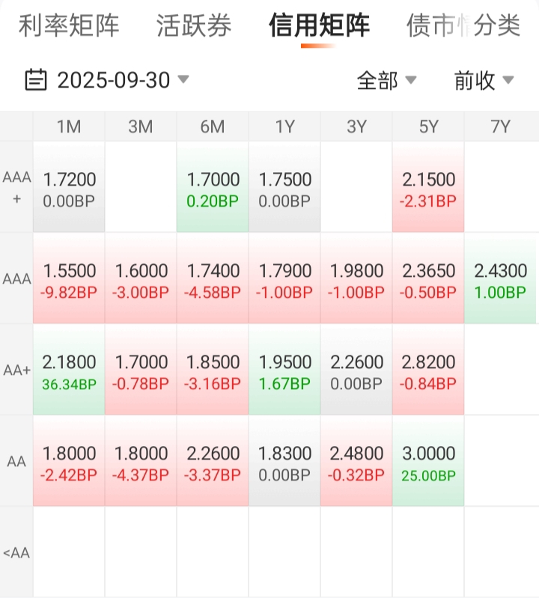
Task: Tap the AAA 1M cell with -9.82BP
Action: 69,279
